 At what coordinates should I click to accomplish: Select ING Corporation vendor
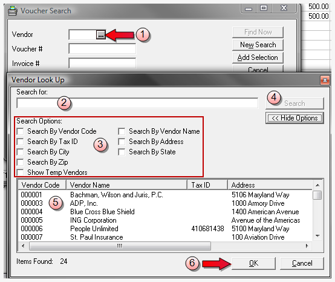(165, 220)
